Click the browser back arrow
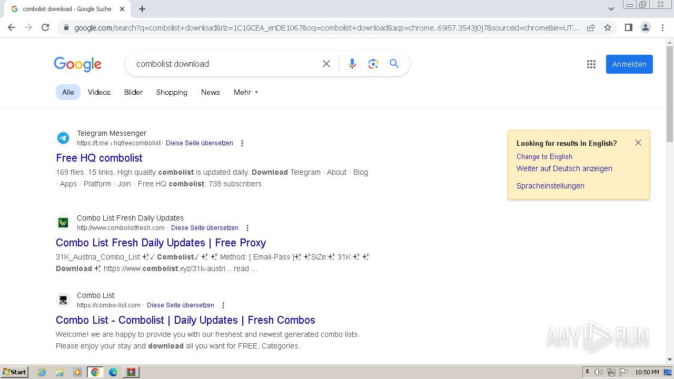Viewport: 674px width, 379px height. [x=12, y=27]
